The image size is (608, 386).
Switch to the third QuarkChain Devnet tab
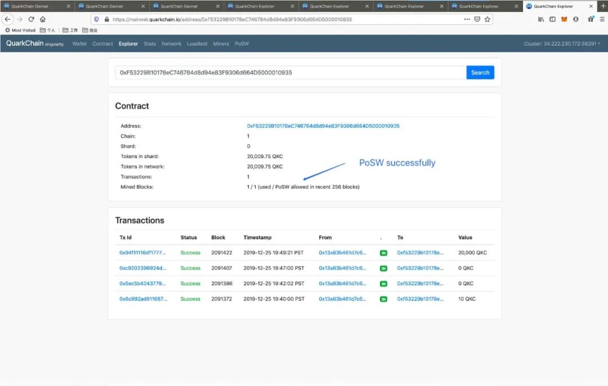tap(186, 6)
